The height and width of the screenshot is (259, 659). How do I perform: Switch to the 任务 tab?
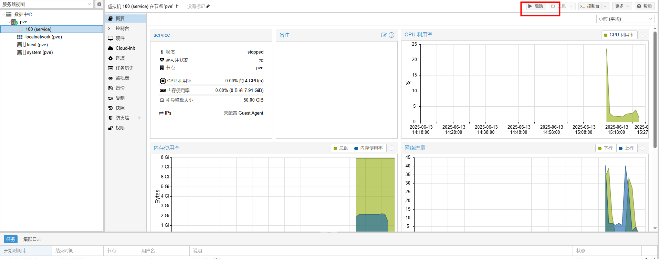11,239
